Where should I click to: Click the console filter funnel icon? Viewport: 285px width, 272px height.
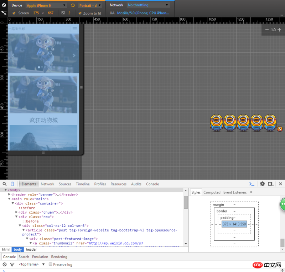coord(12,265)
